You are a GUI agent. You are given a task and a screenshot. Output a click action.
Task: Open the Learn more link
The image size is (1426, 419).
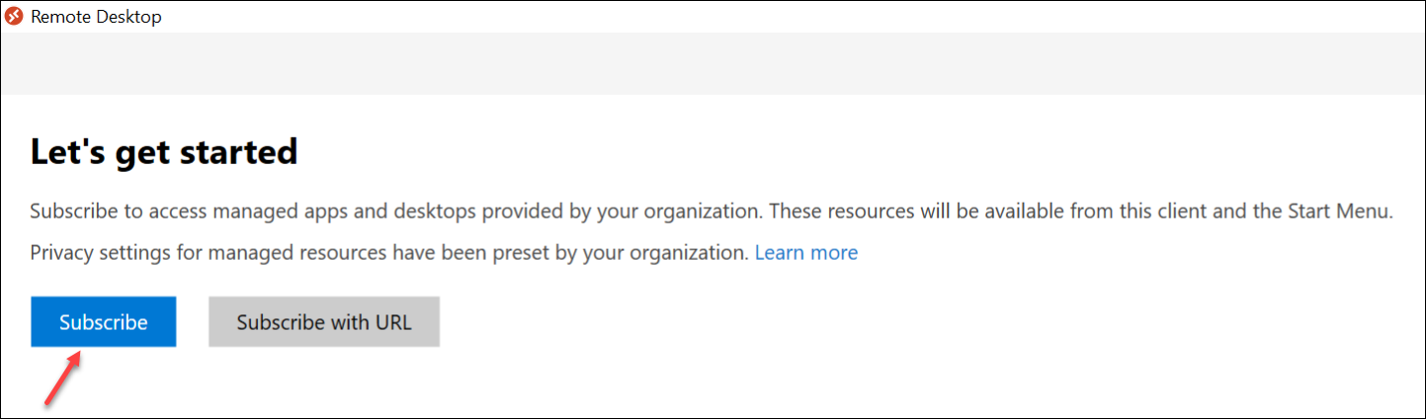[806, 252]
